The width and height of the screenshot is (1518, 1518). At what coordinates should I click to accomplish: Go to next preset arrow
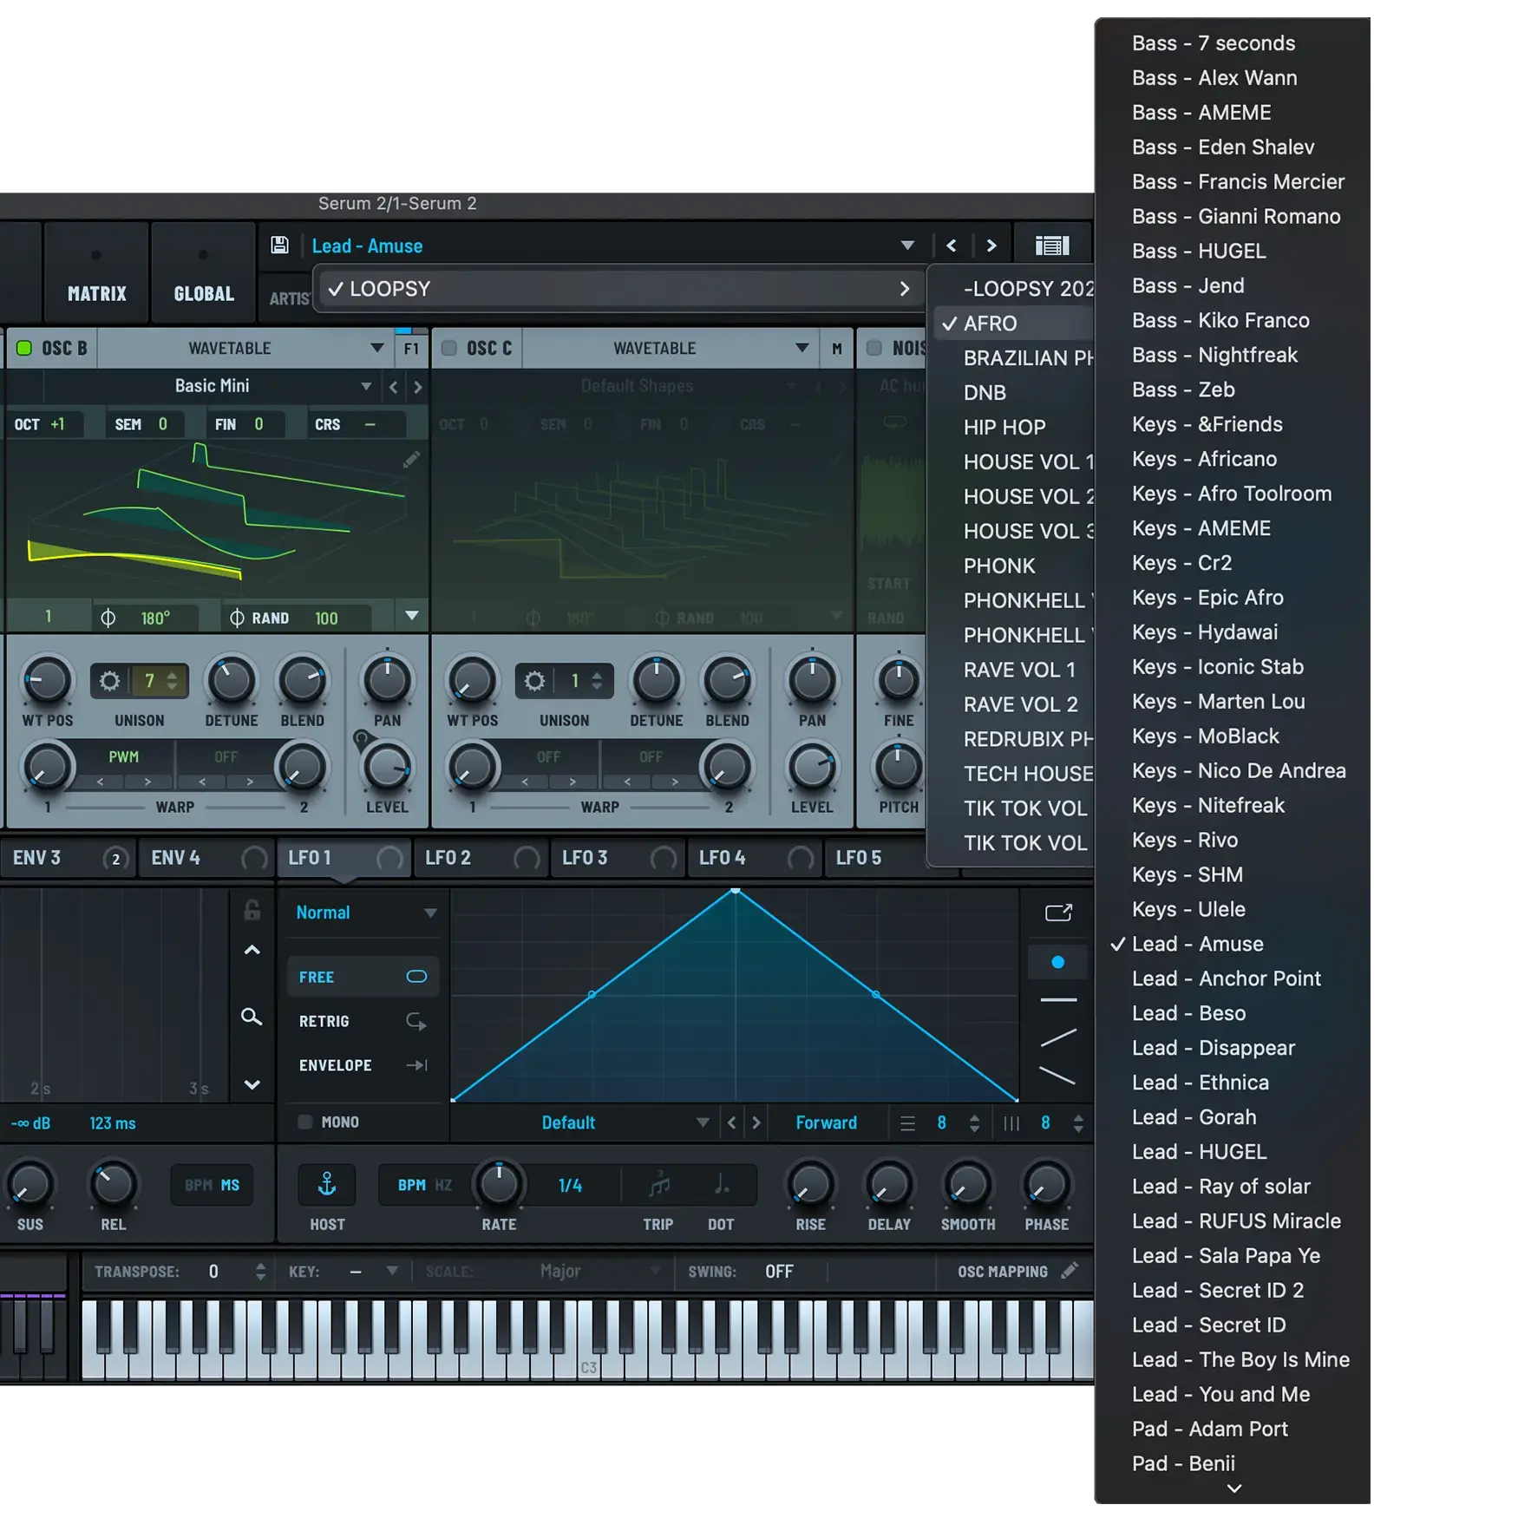click(991, 245)
